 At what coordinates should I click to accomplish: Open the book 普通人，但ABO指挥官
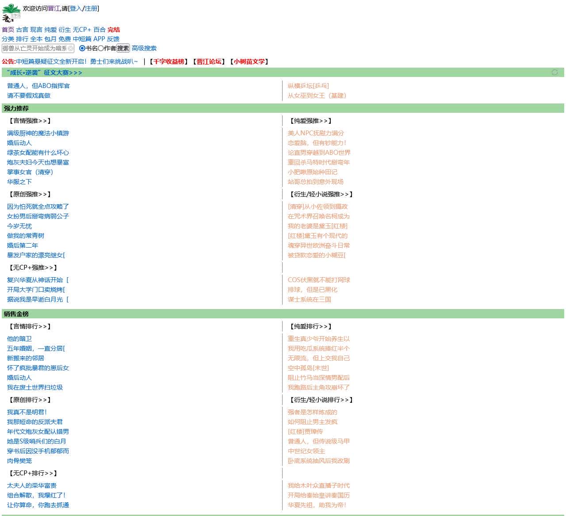click(38, 86)
